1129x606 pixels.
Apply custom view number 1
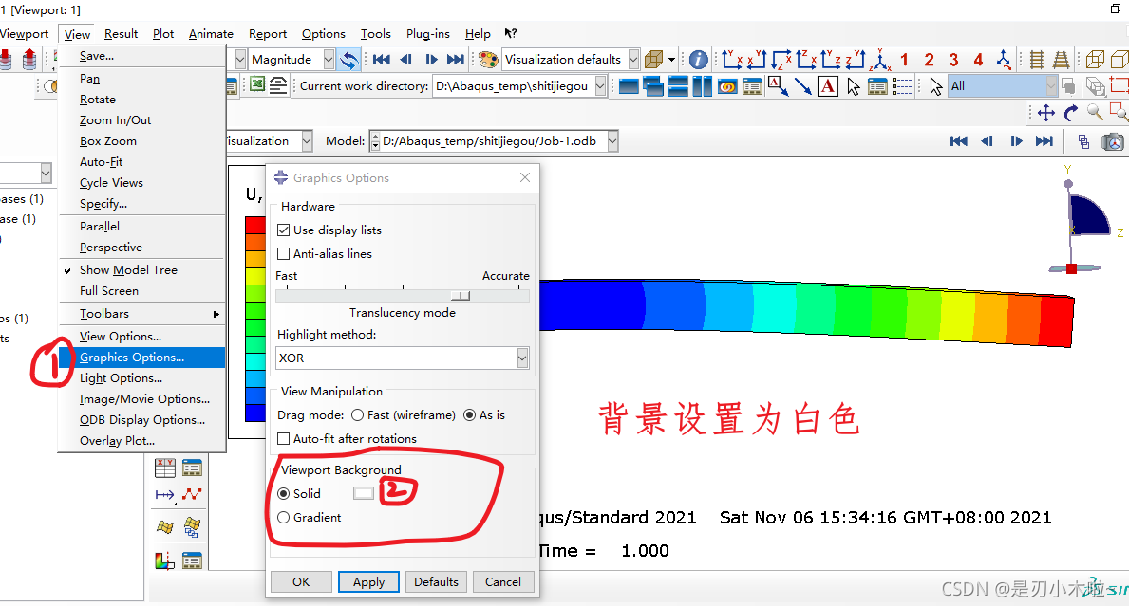click(904, 59)
